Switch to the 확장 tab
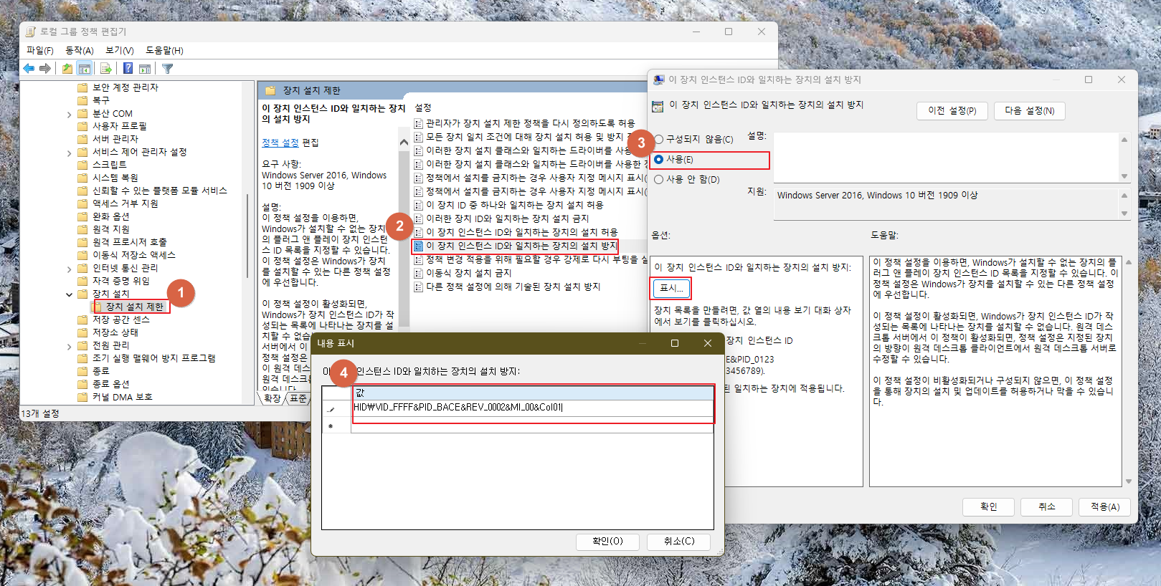1161x586 pixels. pyautogui.click(x=273, y=398)
